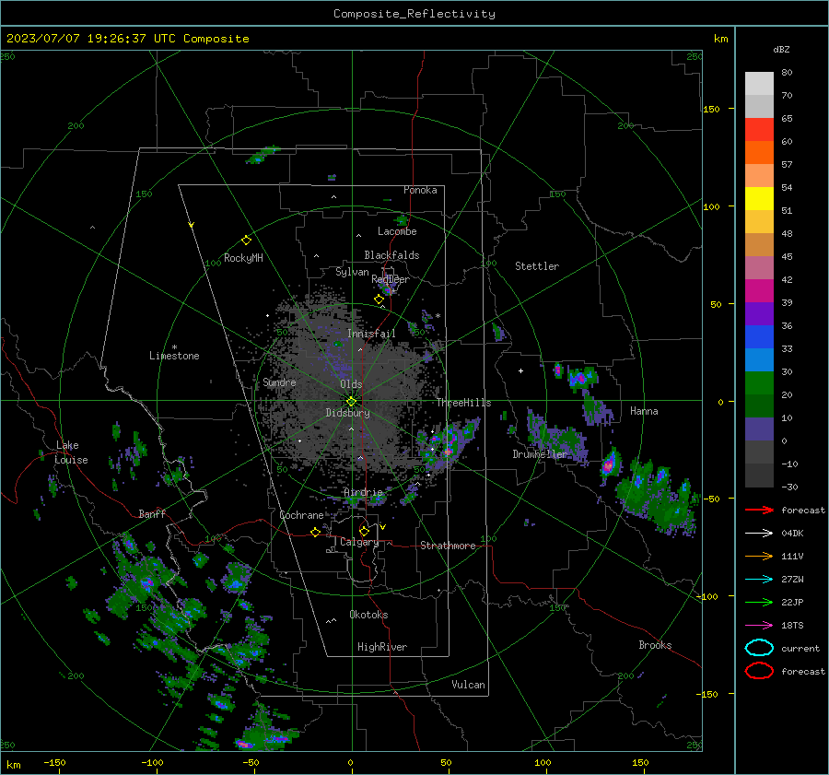Click the bright green 20-30 dBZ swatch
The height and width of the screenshot is (775, 829).
[x=759, y=382]
